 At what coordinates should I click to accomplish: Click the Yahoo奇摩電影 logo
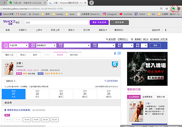[11, 22]
